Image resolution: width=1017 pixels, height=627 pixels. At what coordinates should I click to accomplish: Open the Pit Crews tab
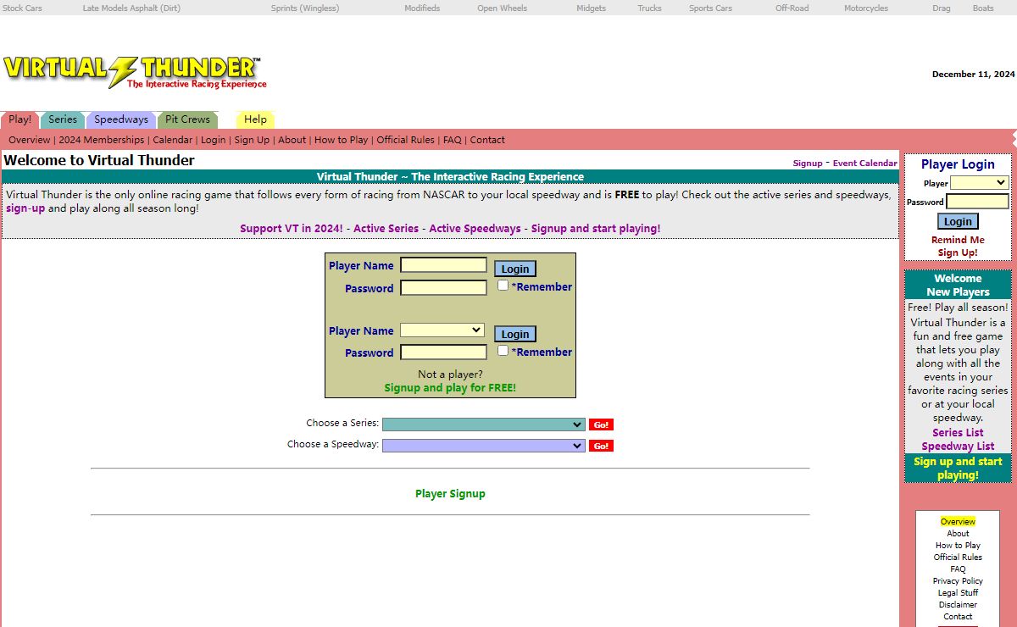click(x=187, y=119)
